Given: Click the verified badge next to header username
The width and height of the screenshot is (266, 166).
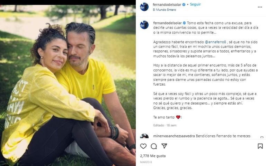Looking at the screenshot, I should 184,5.
